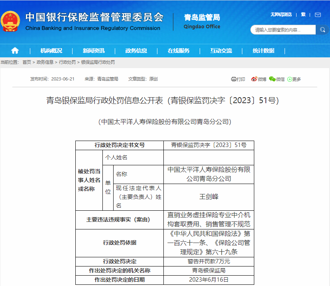Image resolution: width=330 pixels, height=286 pixels.
Task: Click the national emblem logo
Action: tap(11, 22)
